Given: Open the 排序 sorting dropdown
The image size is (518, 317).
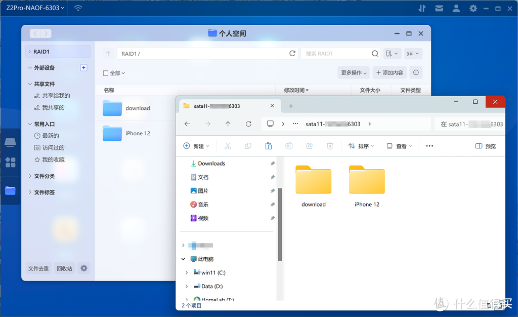Looking at the screenshot, I should [x=361, y=146].
